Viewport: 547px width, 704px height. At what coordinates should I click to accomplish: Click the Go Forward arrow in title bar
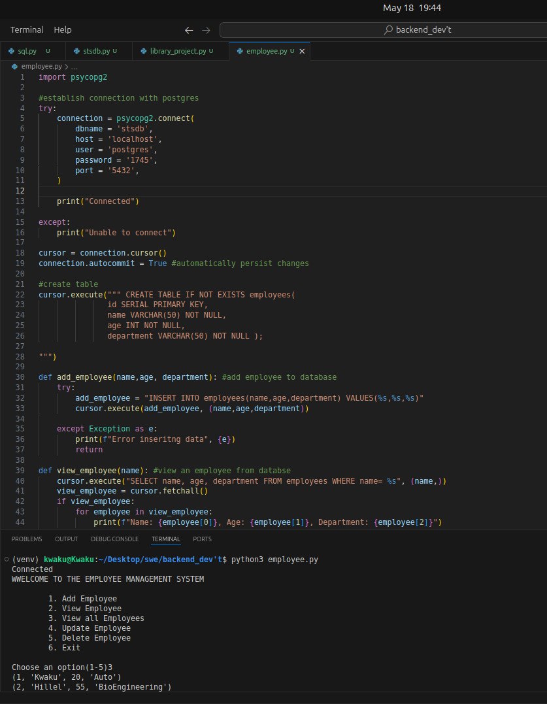pyautogui.click(x=206, y=30)
